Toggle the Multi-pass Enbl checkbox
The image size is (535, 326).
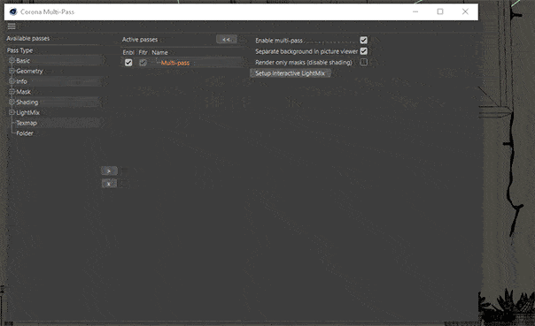pyautogui.click(x=128, y=63)
